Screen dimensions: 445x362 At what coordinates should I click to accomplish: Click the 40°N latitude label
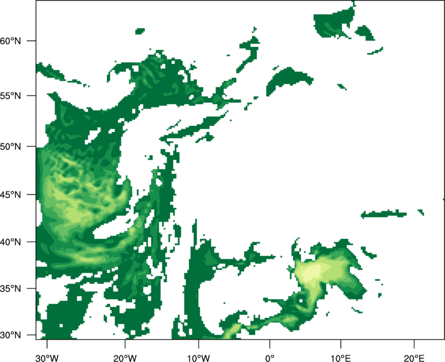pyautogui.click(x=11, y=242)
